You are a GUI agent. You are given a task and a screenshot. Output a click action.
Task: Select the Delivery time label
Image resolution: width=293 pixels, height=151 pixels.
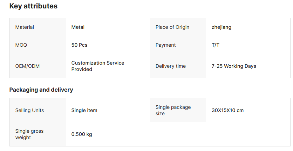click(170, 66)
